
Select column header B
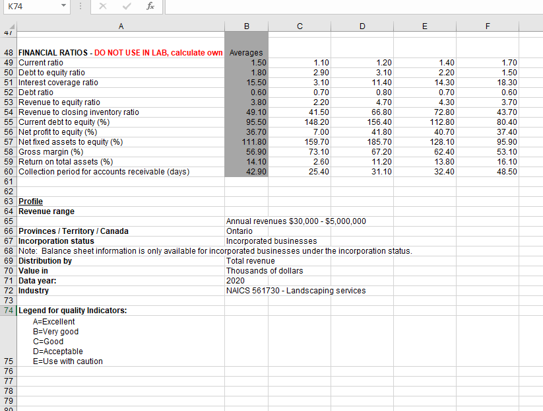246,26
